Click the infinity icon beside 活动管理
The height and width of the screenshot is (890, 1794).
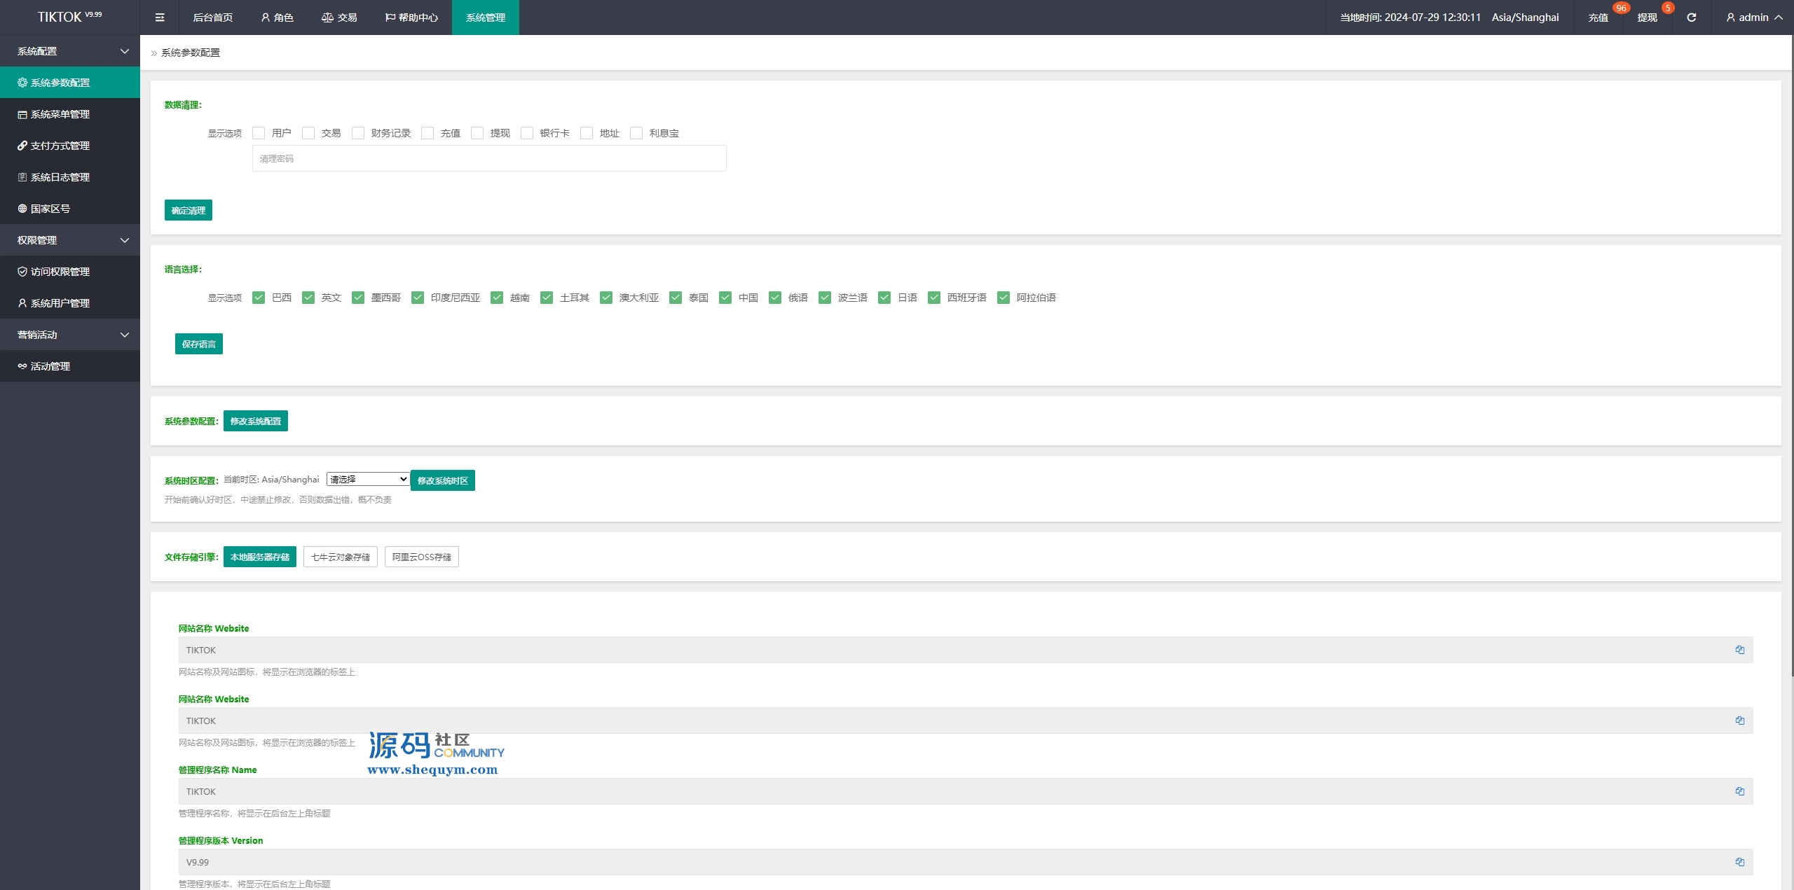coord(22,366)
